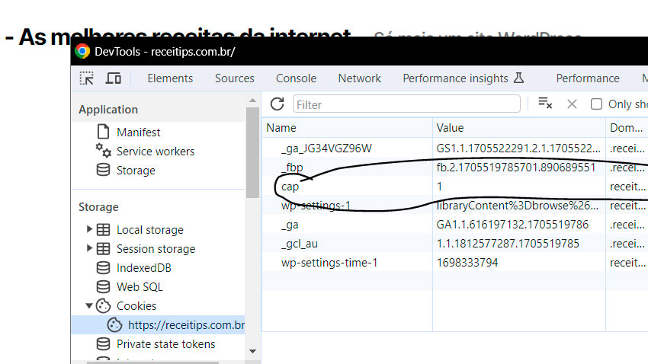Screen dimensions: 648x364
Task: Click the Storage database icon under Application
Action: coord(103,170)
